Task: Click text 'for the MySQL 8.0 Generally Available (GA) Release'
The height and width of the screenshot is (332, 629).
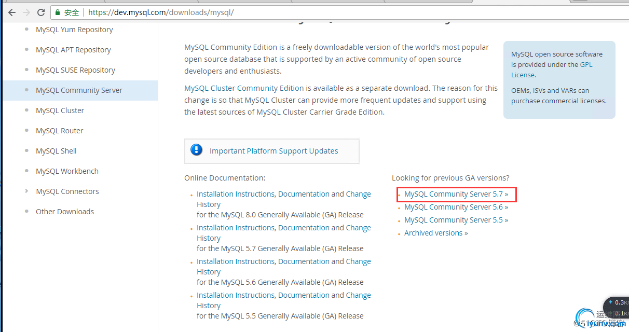Action: pyautogui.click(x=280, y=215)
